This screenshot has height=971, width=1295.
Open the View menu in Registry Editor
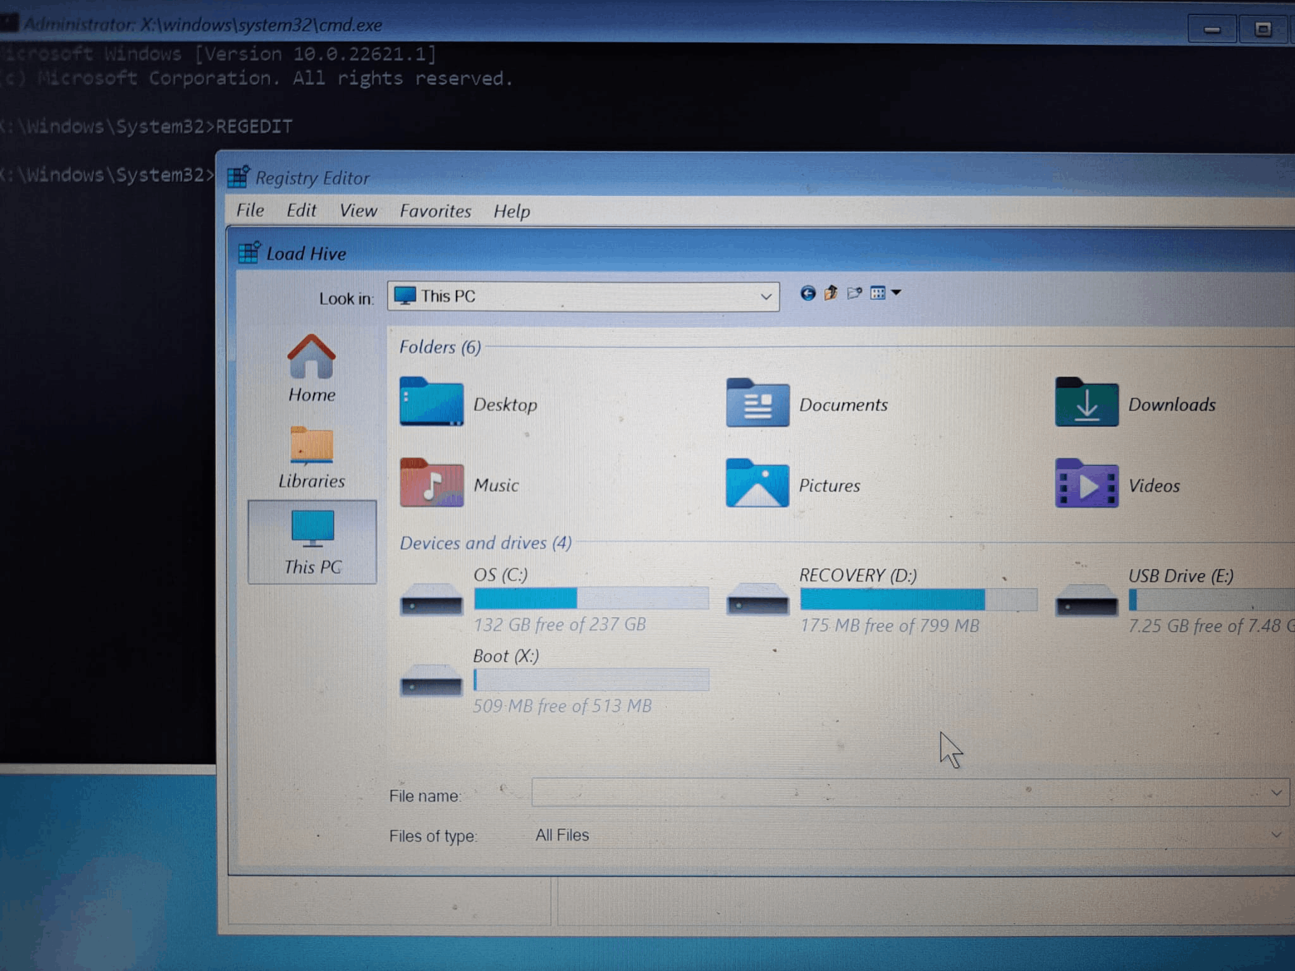(x=358, y=211)
